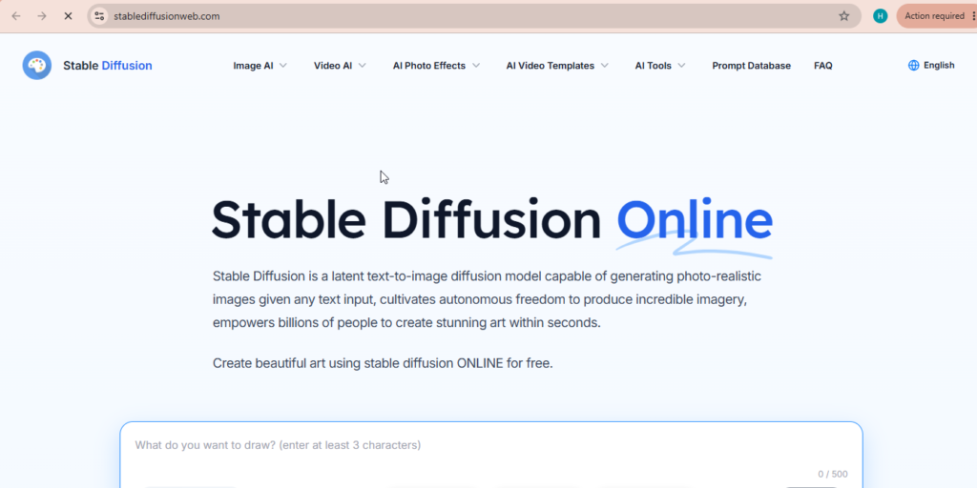
Task: Open Chrome's three-dot menu
Action: point(973,16)
